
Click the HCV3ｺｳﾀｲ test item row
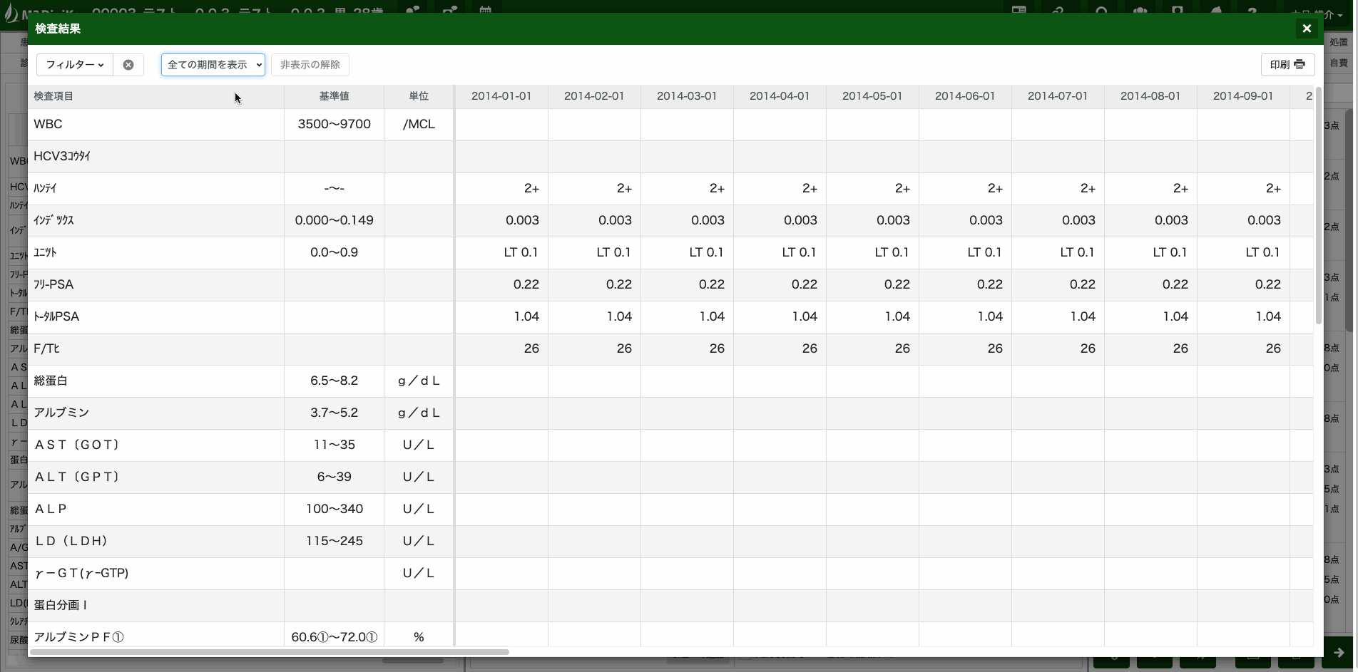670,156
